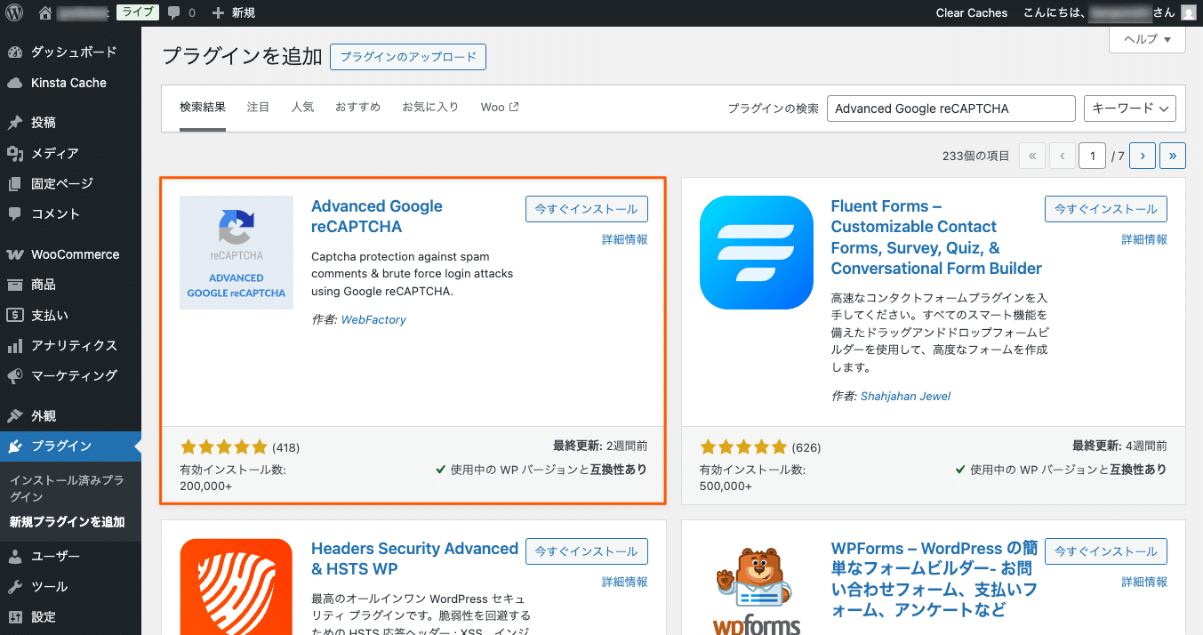Image resolution: width=1203 pixels, height=635 pixels.
Task: Expand the ヘルプ panel
Action: (x=1146, y=39)
